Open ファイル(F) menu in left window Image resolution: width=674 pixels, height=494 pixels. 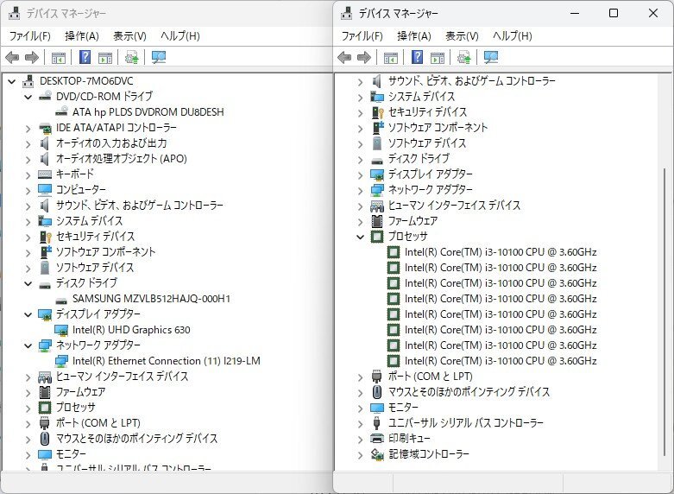(x=29, y=36)
